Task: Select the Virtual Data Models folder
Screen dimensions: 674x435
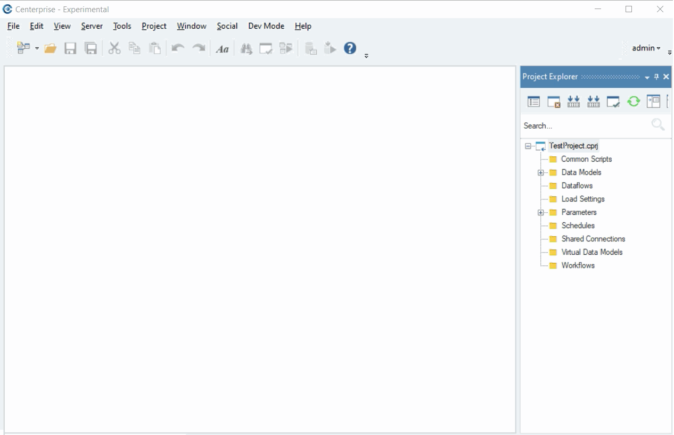Action: (x=591, y=252)
